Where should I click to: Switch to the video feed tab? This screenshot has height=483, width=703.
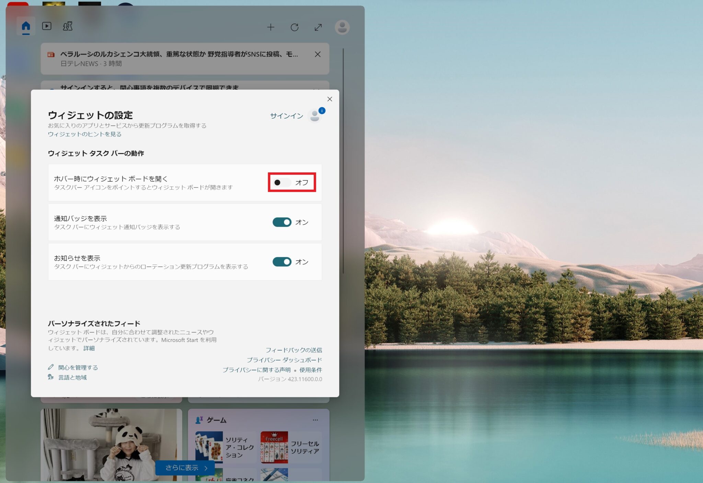(47, 26)
